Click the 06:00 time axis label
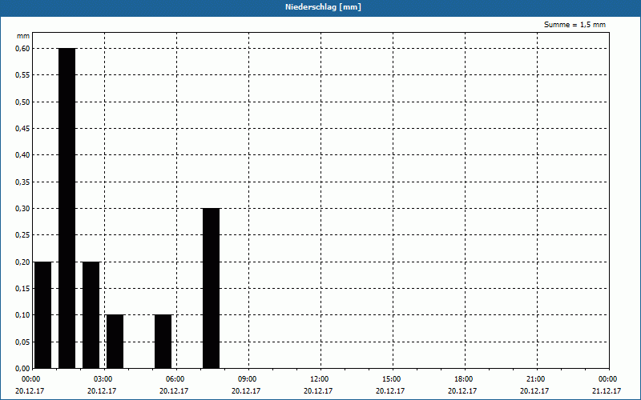Viewport: 641px width, 400px height. (176, 379)
